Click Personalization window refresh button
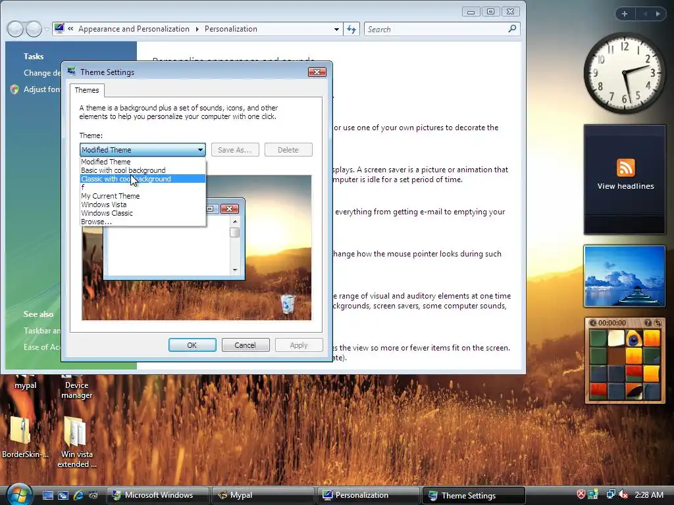Screen dimensions: 674x505 [x=351, y=29]
